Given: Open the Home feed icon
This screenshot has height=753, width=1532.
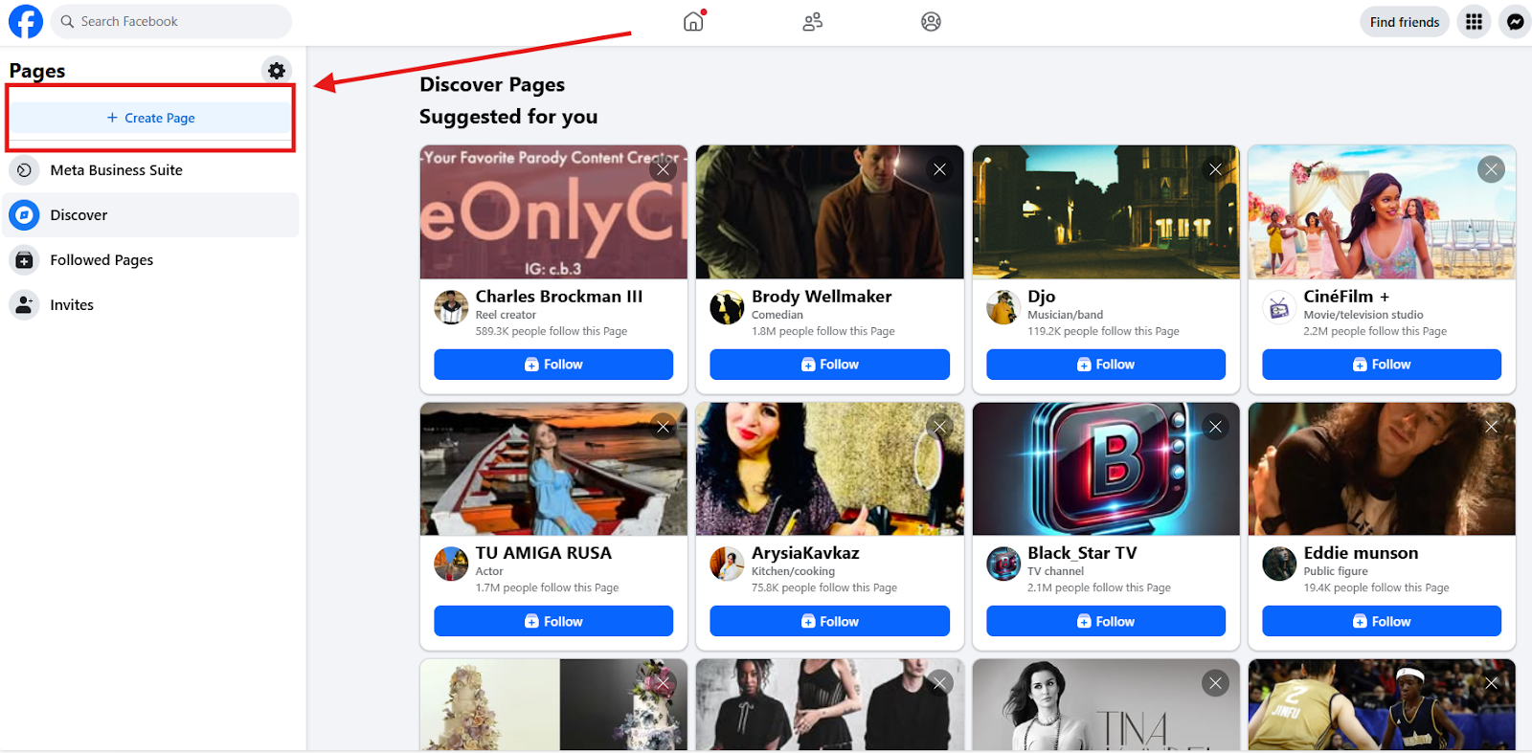Looking at the screenshot, I should (x=693, y=21).
